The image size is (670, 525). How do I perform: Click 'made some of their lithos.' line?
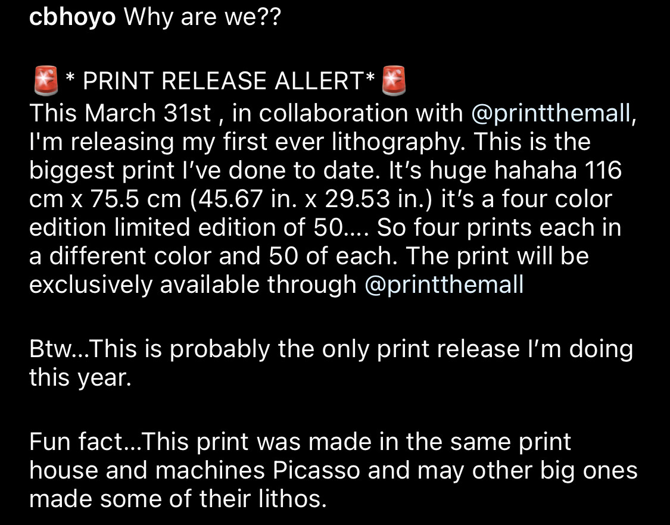177,499
